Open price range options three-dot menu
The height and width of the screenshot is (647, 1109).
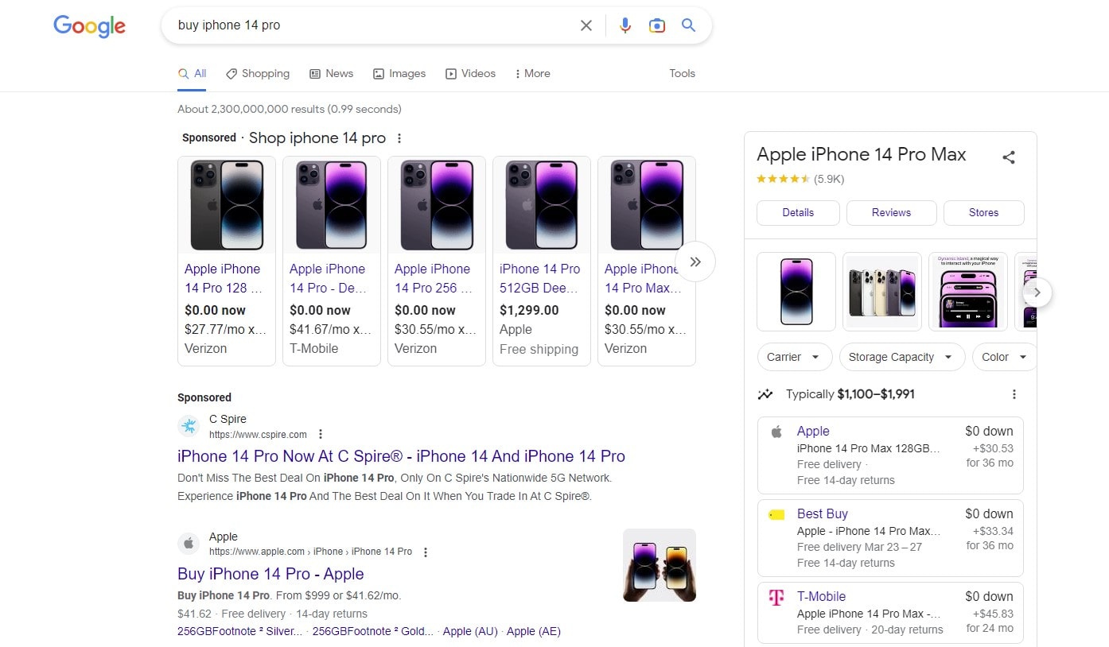pyautogui.click(x=1014, y=394)
